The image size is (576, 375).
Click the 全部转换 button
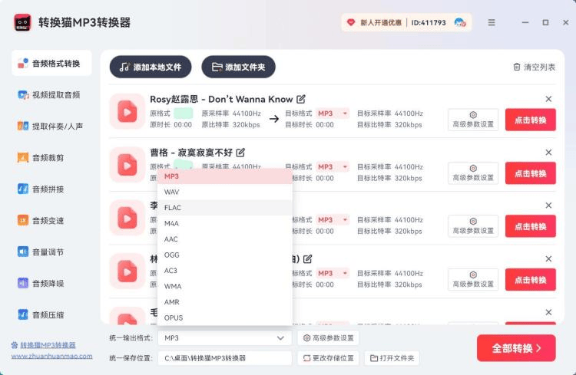515,348
